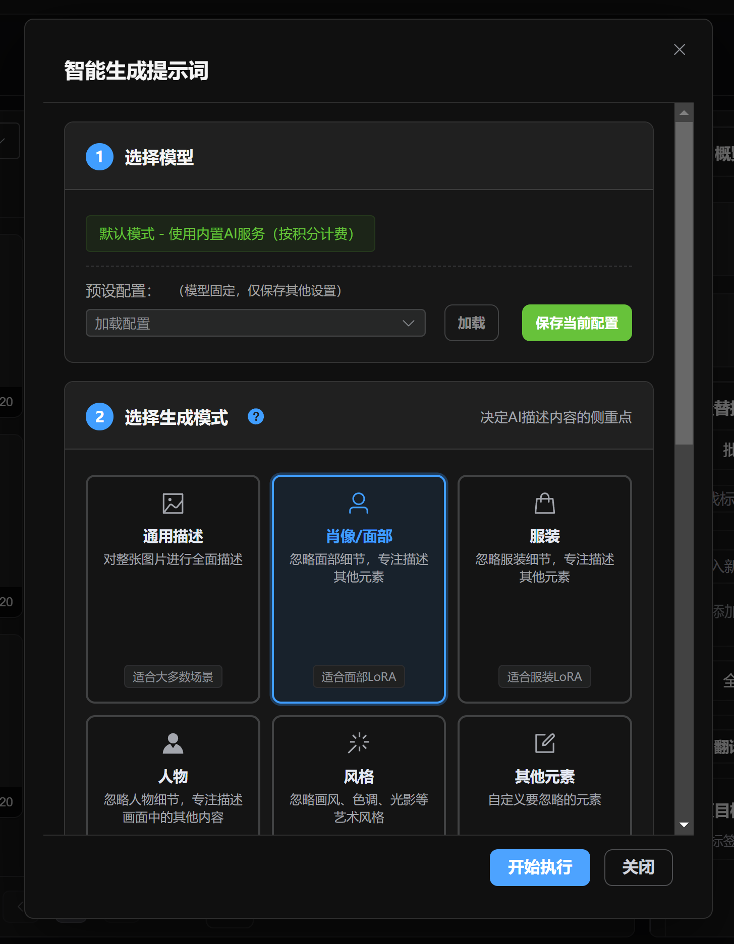Viewport: 734px width, 944px height.
Task: Click the sparkle icon in 风格 card
Action: pos(359,743)
